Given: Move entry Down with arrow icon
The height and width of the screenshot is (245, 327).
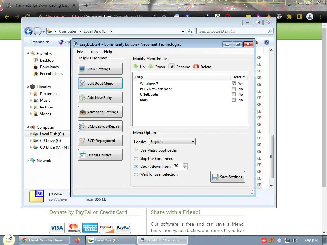Looking at the screenshot, I should click(151, 66).
